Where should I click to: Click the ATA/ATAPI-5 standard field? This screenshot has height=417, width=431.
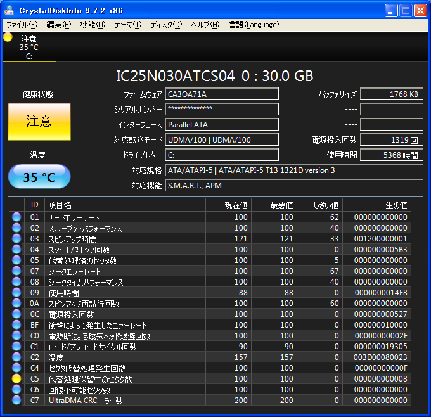294,170
